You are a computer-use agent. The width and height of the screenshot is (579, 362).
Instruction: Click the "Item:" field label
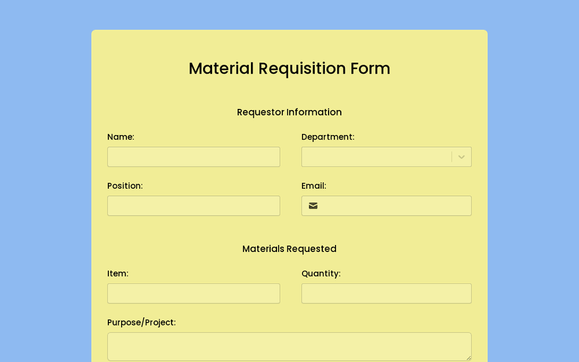118,273
